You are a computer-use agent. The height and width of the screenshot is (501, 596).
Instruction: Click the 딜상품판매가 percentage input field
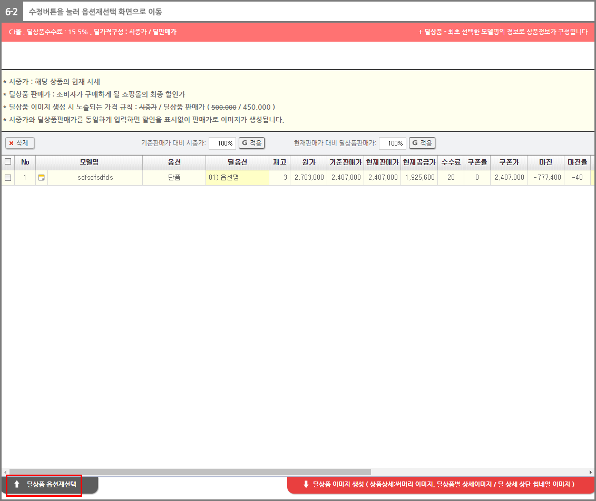393,143
